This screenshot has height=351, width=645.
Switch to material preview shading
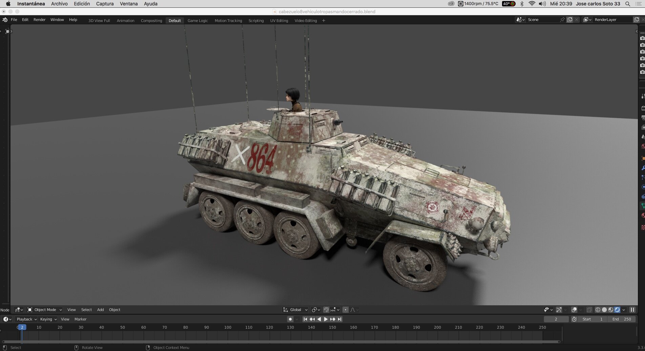pyautogui.click(x=611, y=310)
